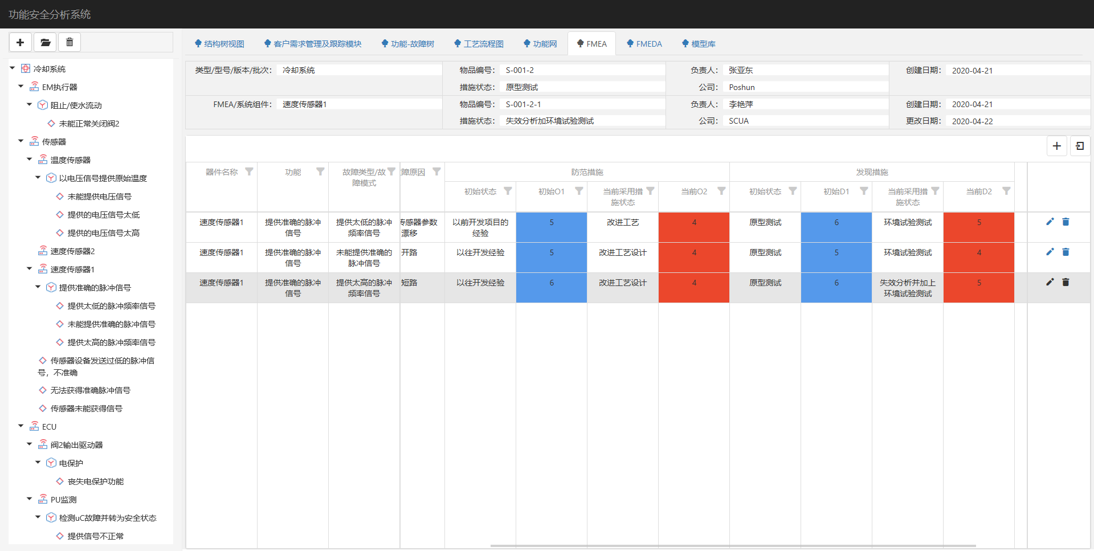Select the 丧失电保护功能 failure node
Image resolution: width=1094 pixels, height=551 pixels.
[x=95, y=481]
